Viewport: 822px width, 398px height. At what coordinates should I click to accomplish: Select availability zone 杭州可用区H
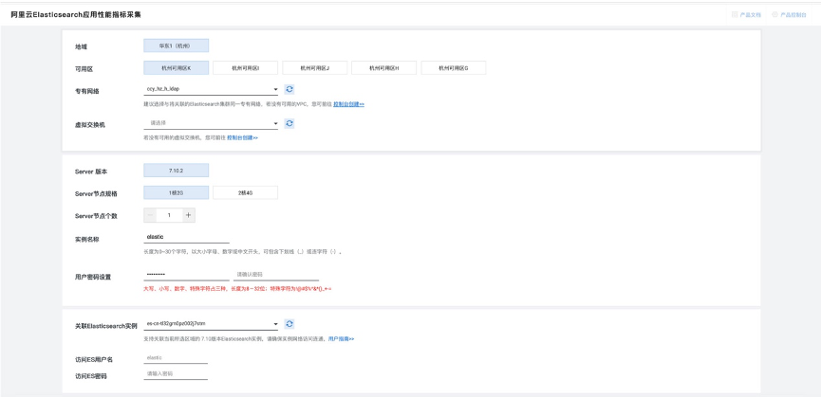pos(383,68)
